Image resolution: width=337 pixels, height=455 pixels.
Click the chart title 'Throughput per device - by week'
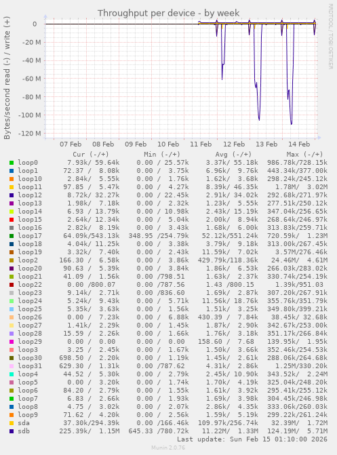tap(168, 14)
